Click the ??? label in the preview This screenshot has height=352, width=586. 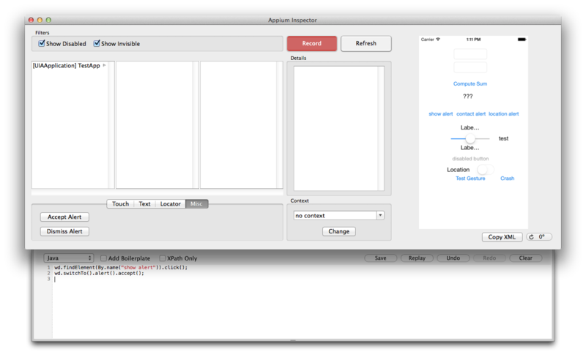[x=467, y=97]
